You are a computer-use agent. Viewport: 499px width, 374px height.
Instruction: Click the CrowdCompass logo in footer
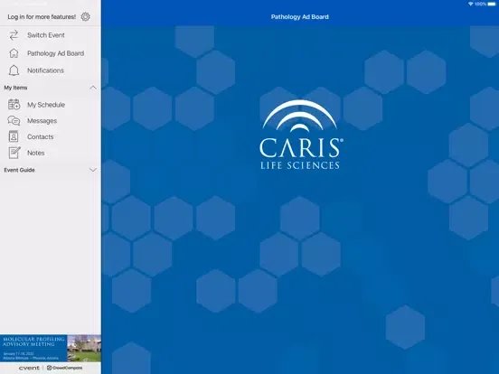pyautogui.click(x=64, y=368)
